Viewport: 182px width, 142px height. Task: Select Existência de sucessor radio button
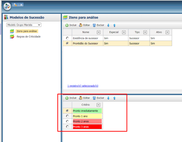[x=67, y=38]
